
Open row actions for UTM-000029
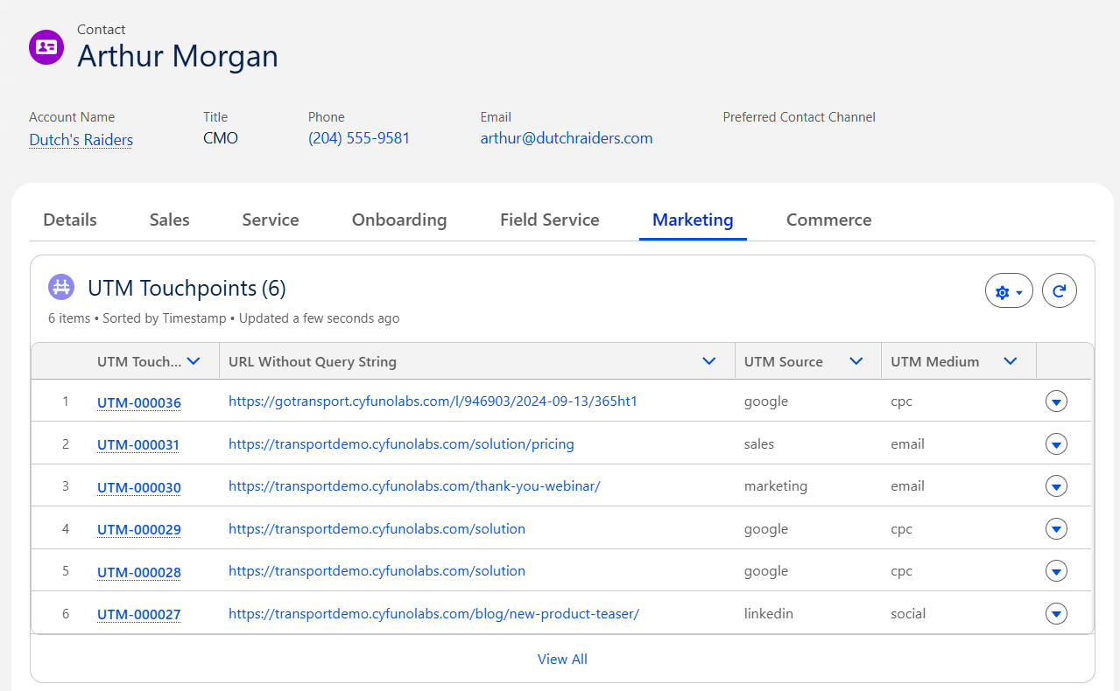pyautogui.click(x=1056, y=528)
